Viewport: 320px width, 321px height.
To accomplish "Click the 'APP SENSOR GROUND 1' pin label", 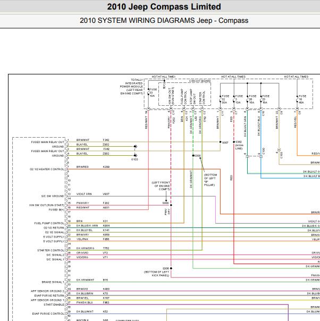I will coord(47,300).
